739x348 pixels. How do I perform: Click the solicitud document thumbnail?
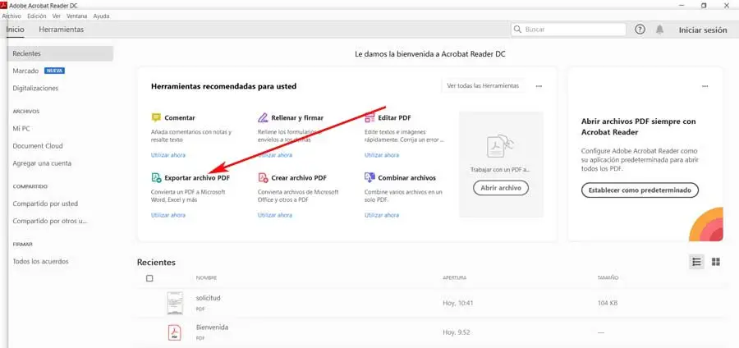tap(174, 303)
